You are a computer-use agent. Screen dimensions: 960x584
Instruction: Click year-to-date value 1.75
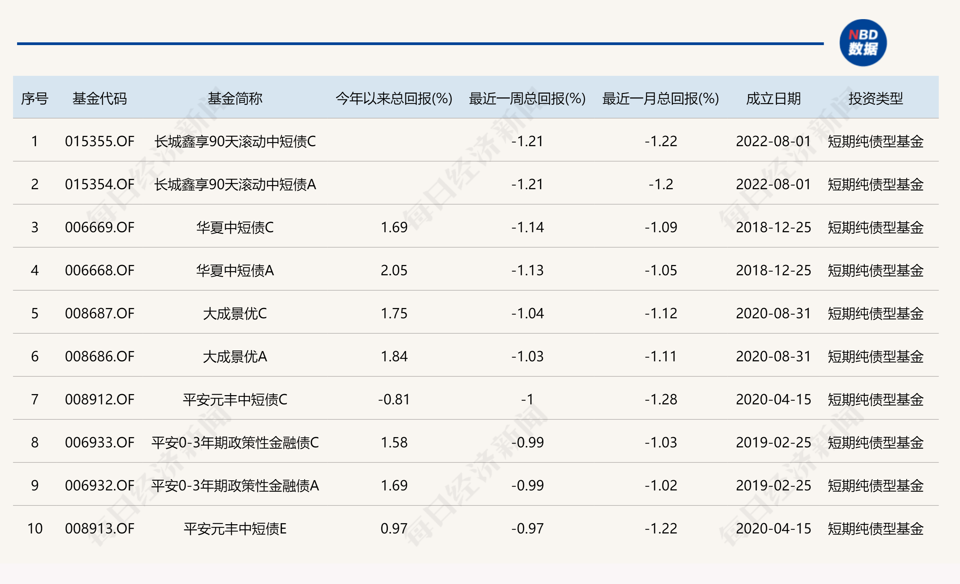394,314
